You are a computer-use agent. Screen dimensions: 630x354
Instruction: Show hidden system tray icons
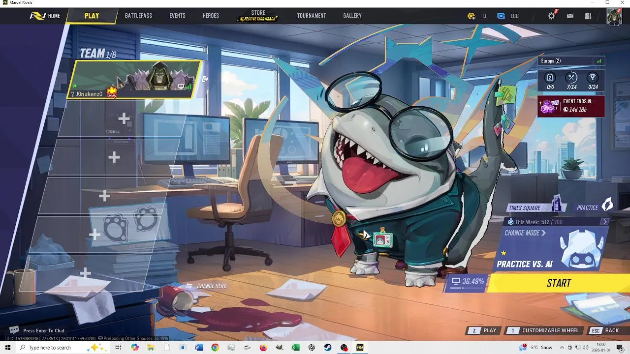coord(563,348)
